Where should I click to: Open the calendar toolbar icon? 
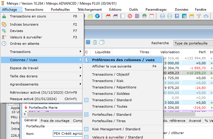click(152, 16)
